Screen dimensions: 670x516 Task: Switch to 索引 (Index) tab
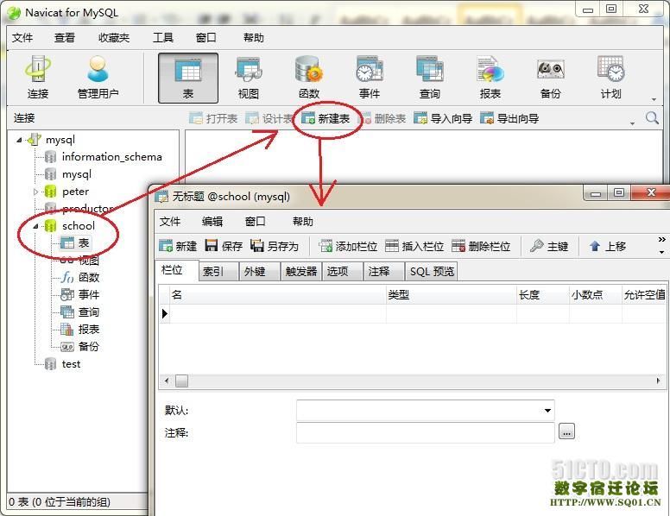218,271
